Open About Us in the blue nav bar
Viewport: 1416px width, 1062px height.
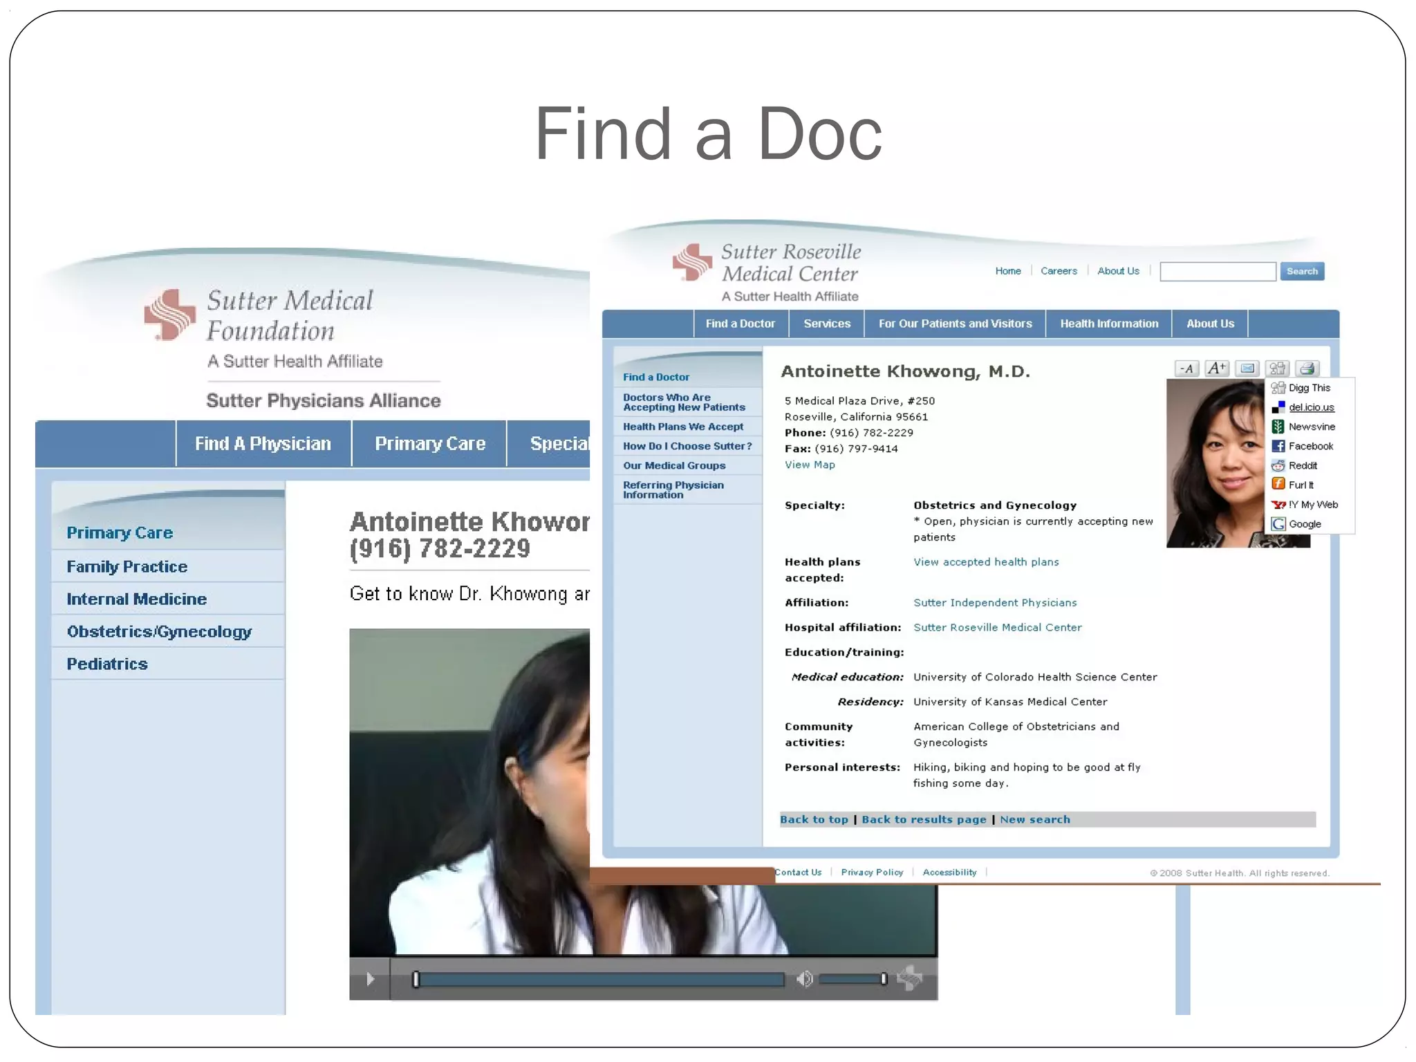1210,324
